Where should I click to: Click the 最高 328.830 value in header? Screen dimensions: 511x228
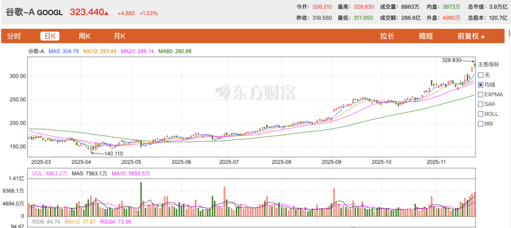[363, 7]
